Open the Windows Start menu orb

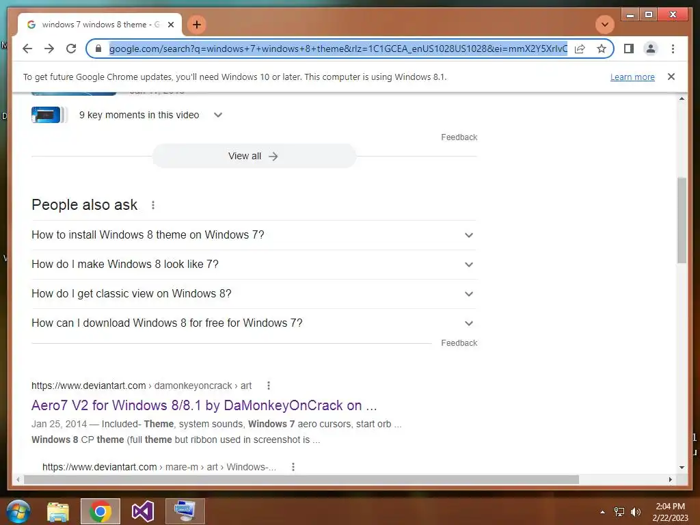tap(18, 511)
